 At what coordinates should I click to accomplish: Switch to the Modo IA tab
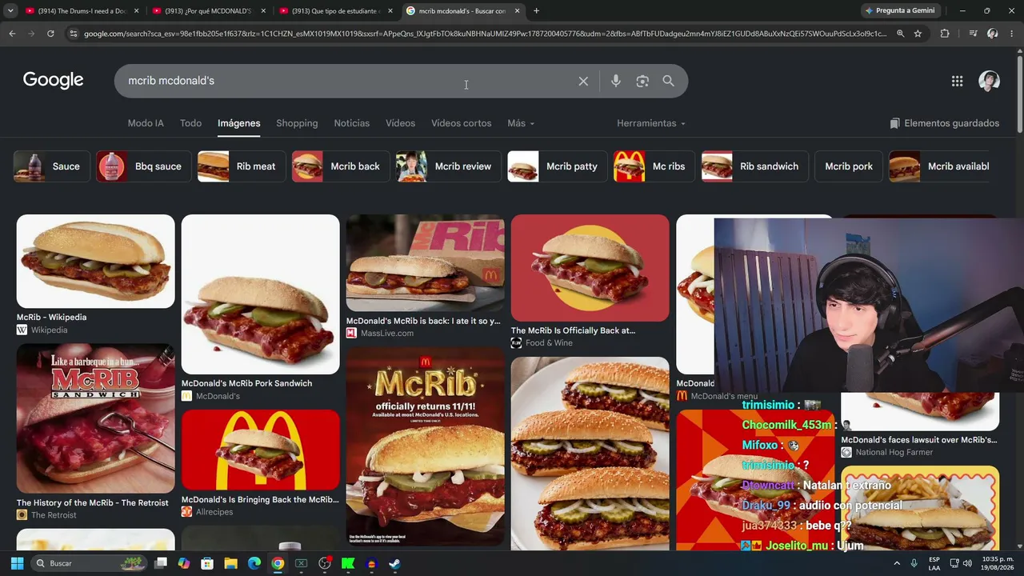[146, 123]
